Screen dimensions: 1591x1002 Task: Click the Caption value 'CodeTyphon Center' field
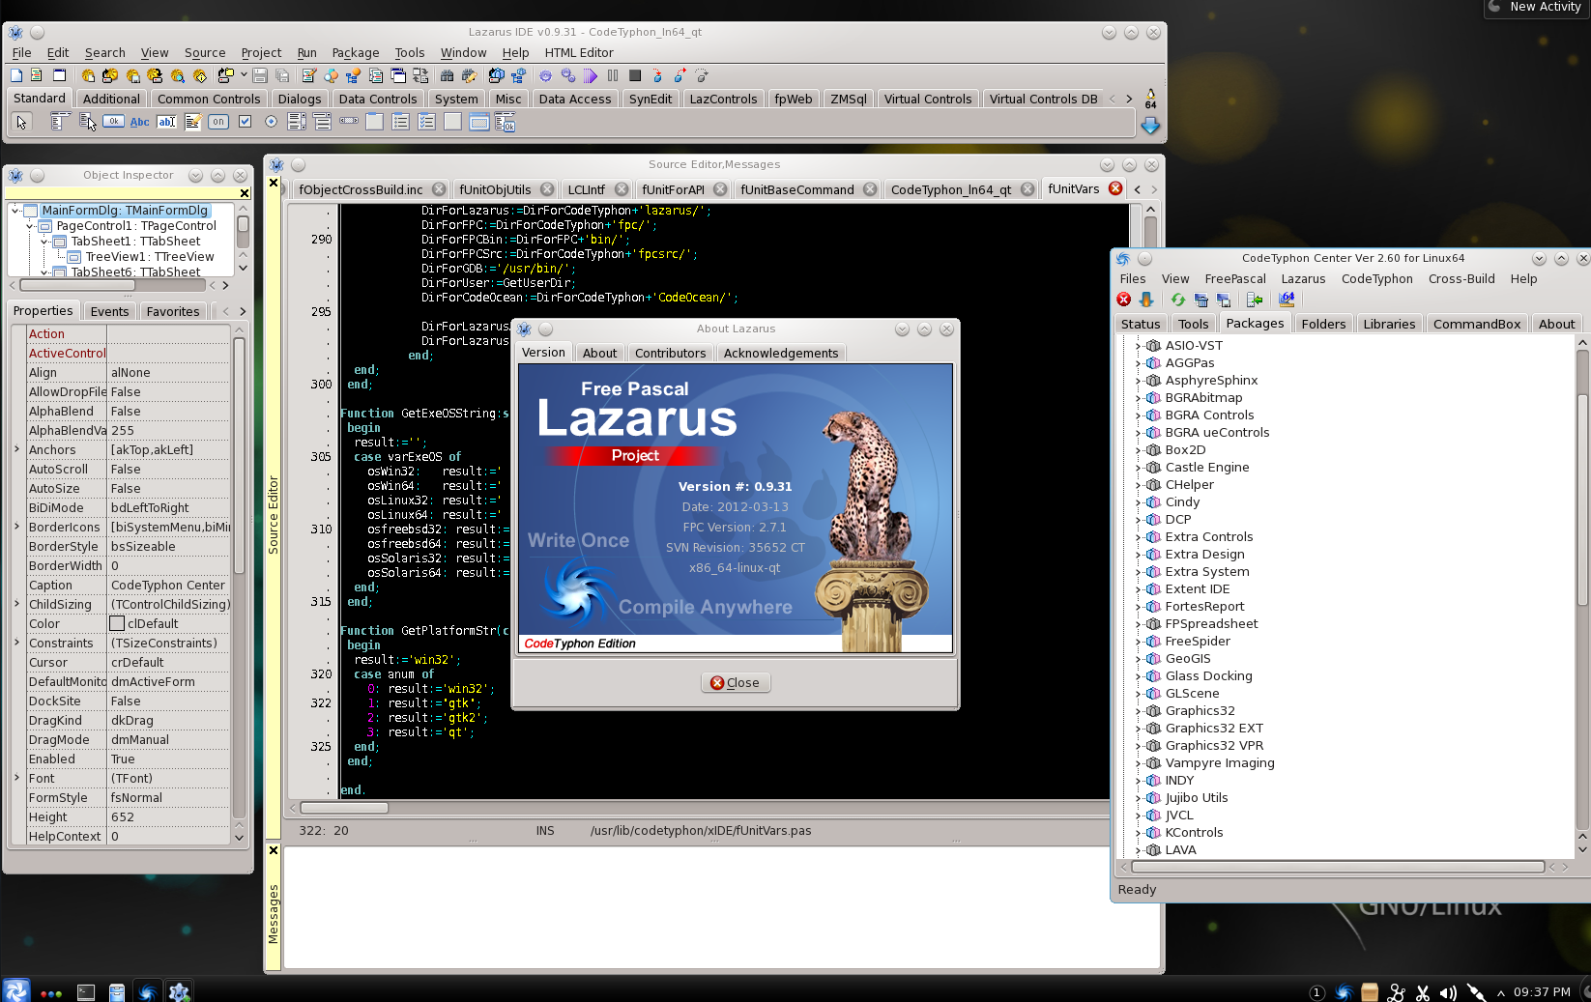pos(169,585)
